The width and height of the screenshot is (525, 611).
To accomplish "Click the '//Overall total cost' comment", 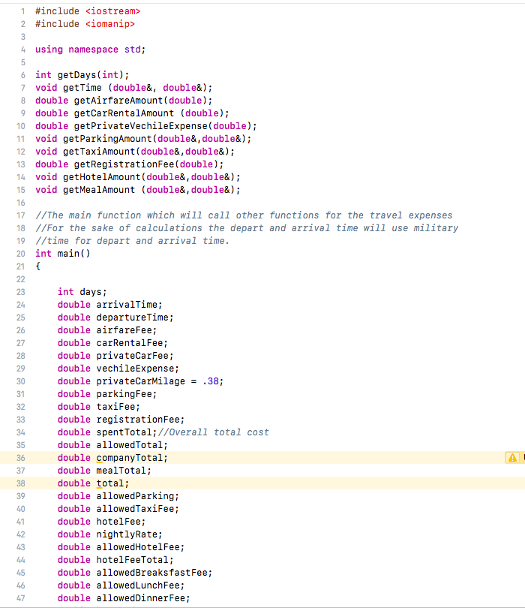I will click(213, 432).
